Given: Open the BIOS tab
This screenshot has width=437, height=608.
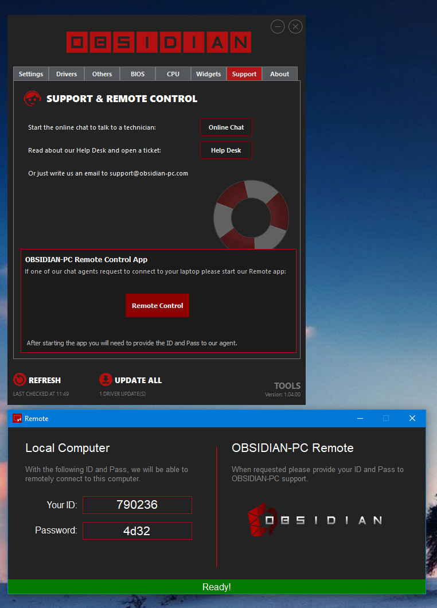Looking at the screenshot, I should click(138, 73).
